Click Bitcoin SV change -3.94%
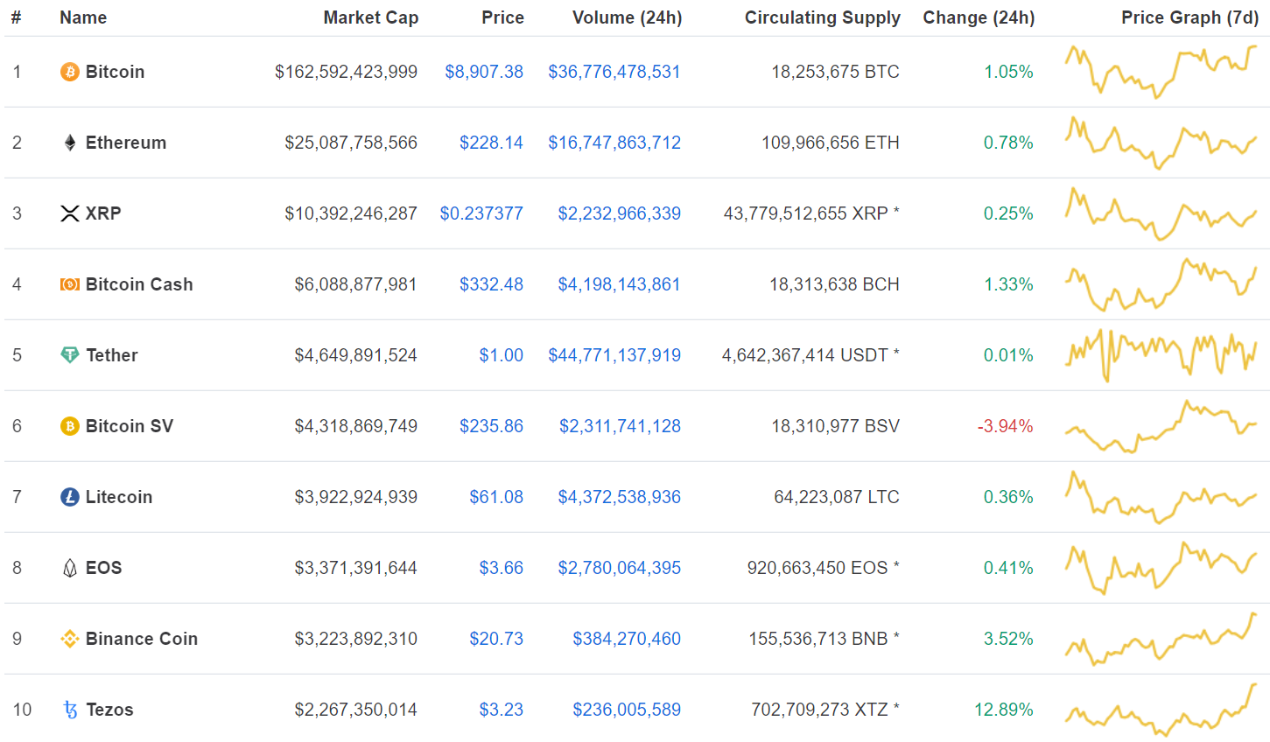This screenshot has width=1270, height=742. pos(1005,426)
